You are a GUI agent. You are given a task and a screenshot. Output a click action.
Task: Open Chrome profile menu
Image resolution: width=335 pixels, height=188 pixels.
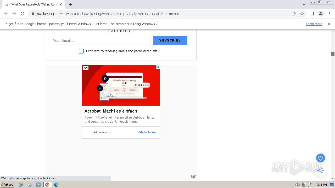pos(321,14)
